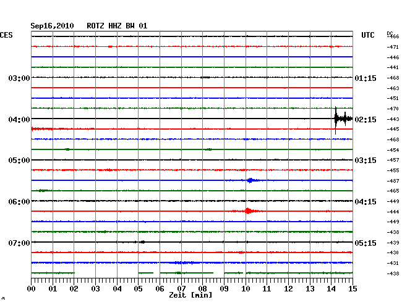Click the 05:15 UTC time label
402x305 pixels.
[366, 243]
